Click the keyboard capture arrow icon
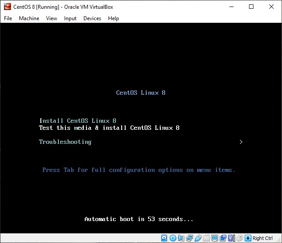This screenshot has height=243, width=282. click(248, 238)
